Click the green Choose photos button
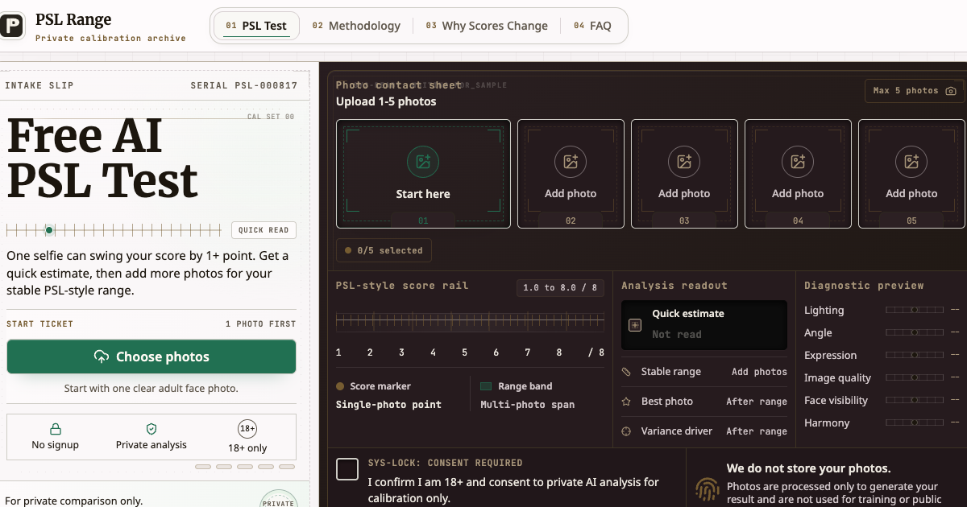The image size is (967, 507). click(x=151, y=357)
